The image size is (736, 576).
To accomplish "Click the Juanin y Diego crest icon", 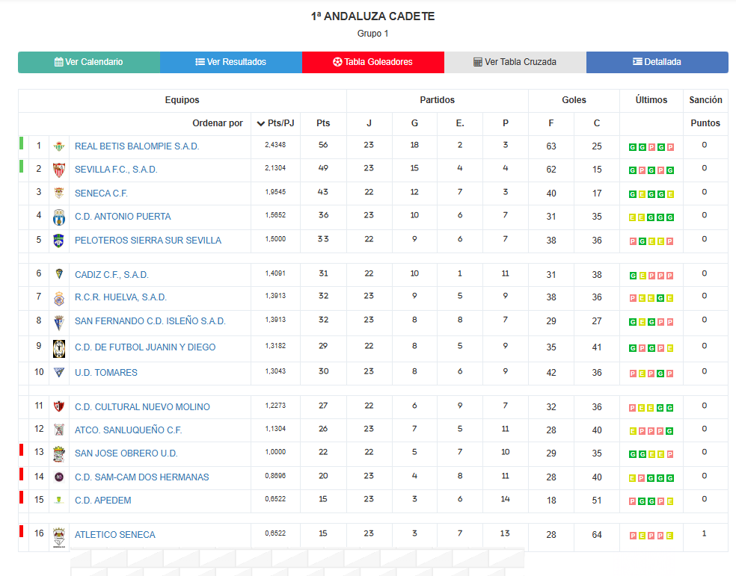I will point(59,349).
